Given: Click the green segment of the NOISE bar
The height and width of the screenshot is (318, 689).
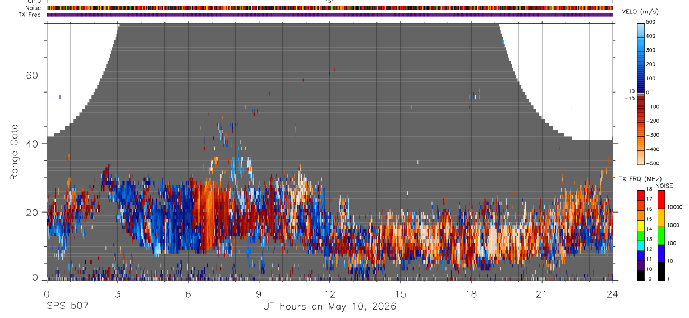Looking at the screenshot, I should click(661, 235).
